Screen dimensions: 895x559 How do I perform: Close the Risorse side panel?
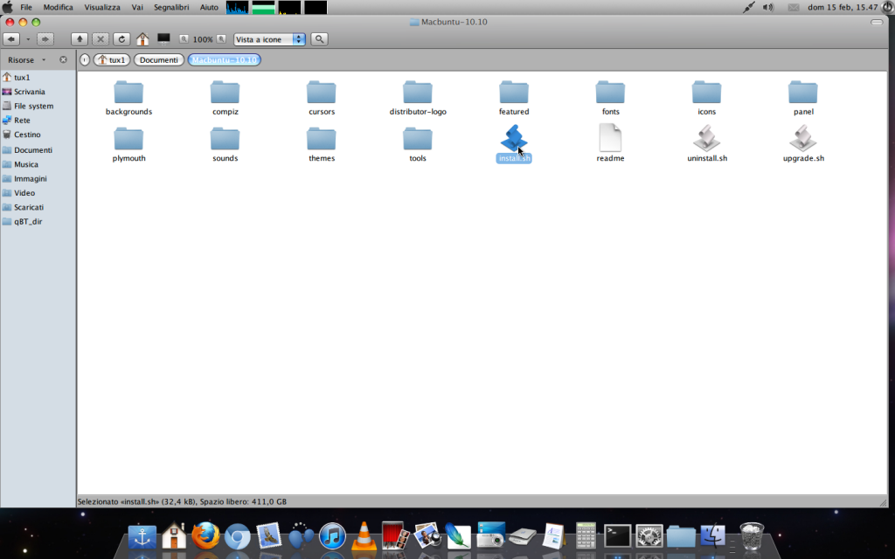point(63,60)
